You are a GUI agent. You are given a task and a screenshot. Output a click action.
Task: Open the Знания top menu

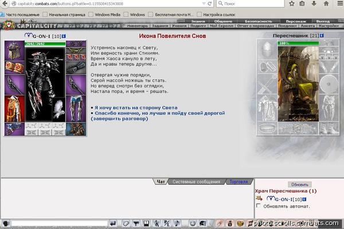[x=198, y=21]
